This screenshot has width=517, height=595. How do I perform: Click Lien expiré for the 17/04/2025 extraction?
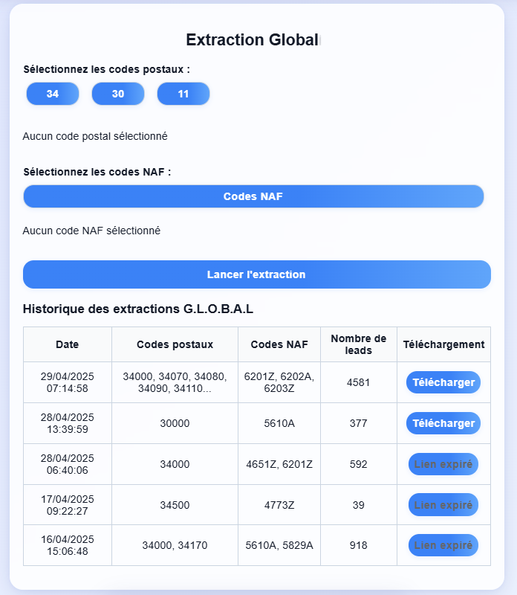443,505
